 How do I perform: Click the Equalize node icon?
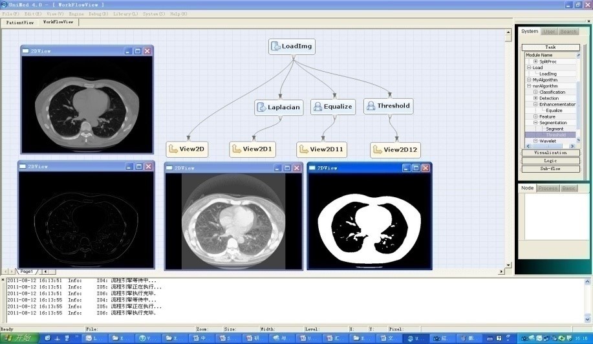tap(318, 107)
